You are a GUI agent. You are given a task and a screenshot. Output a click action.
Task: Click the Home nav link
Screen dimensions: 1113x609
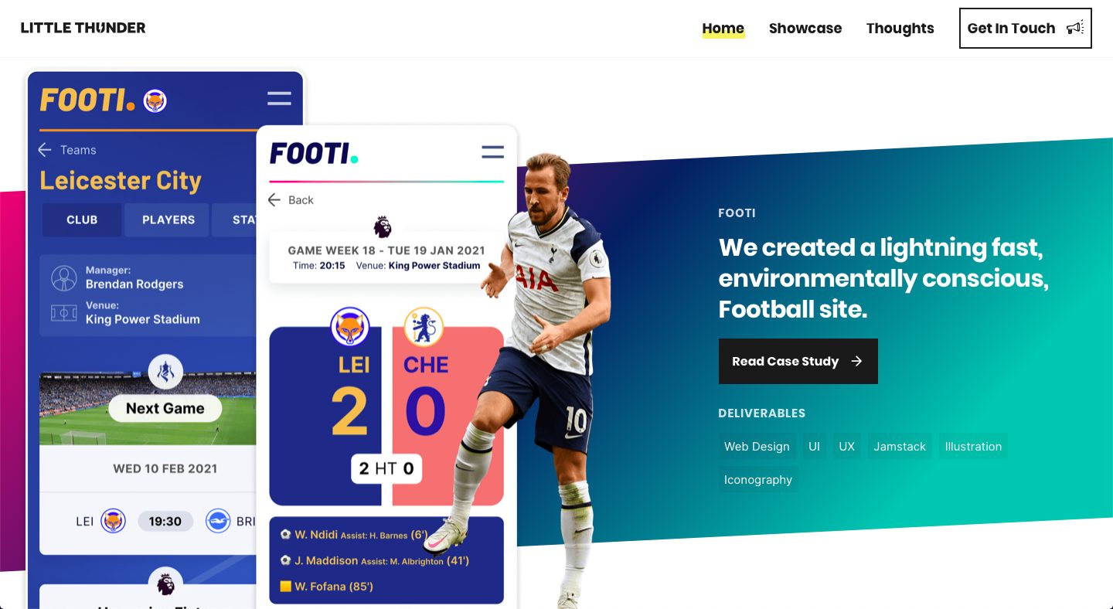tap(723, 29)
